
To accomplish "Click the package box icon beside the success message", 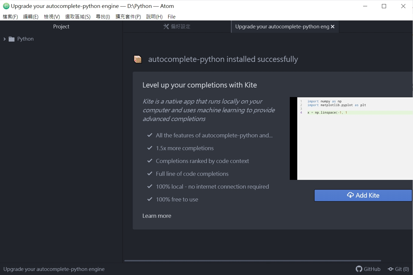I will click(x=138, y=59).
